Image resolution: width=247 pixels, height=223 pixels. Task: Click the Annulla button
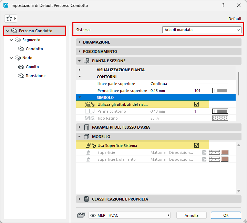point(192,215)
